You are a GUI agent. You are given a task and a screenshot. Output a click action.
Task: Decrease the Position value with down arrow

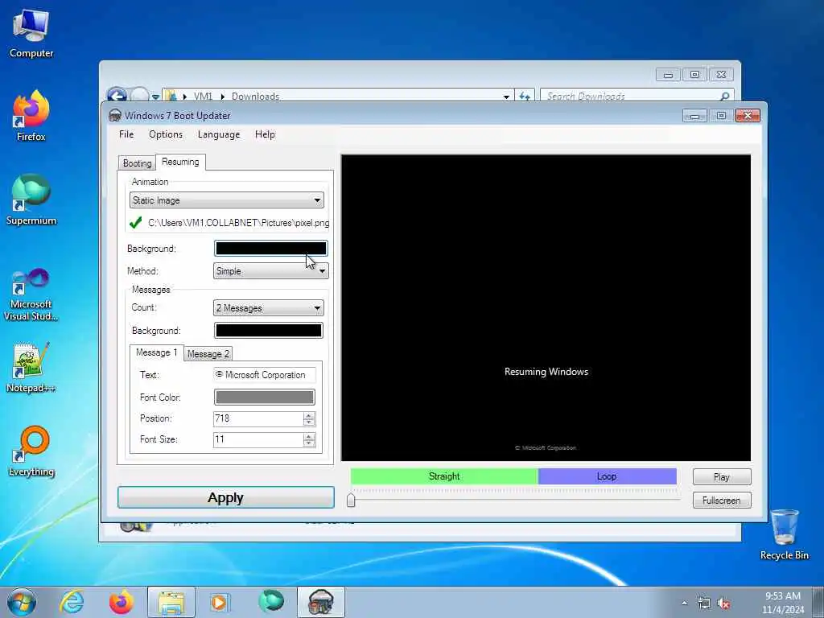pyautogui.click(x=309, y=422)
